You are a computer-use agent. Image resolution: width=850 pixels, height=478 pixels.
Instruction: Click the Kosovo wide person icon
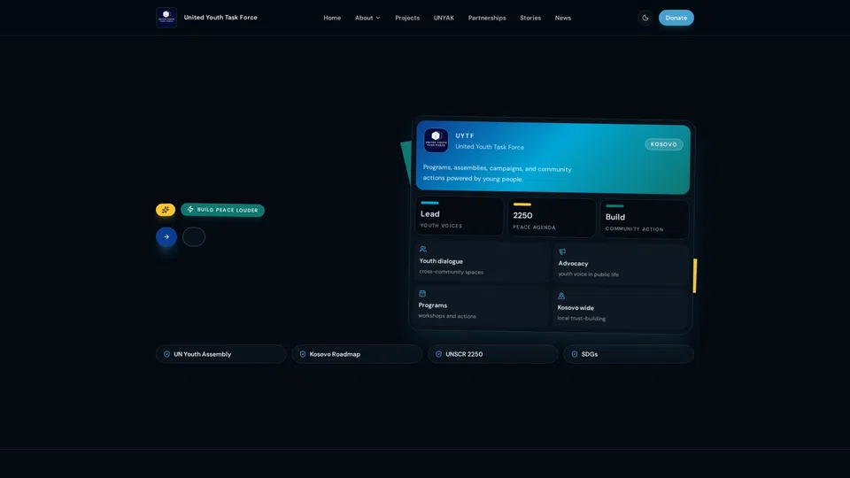click(561, 296)
